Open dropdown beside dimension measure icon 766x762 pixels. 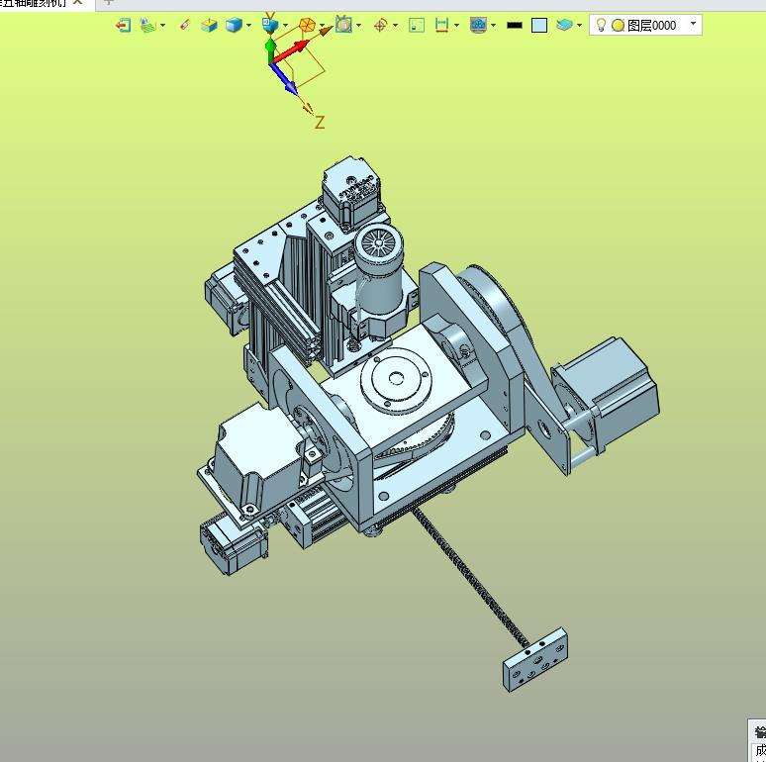tap(457, 25)
